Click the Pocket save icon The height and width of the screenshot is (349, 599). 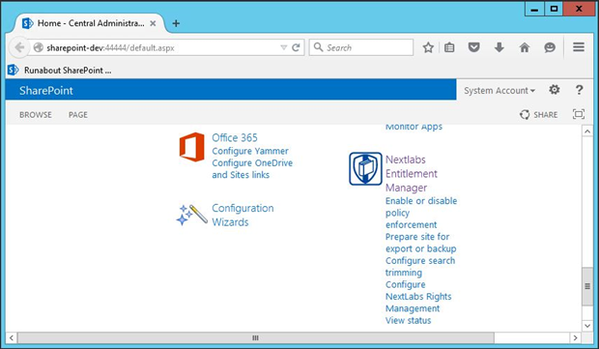(474, 47)
